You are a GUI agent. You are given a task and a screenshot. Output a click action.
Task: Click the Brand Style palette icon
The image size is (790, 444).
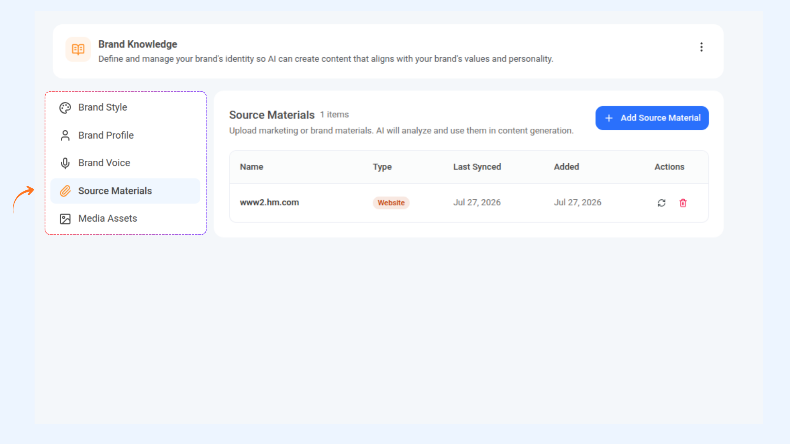(65, 108)
